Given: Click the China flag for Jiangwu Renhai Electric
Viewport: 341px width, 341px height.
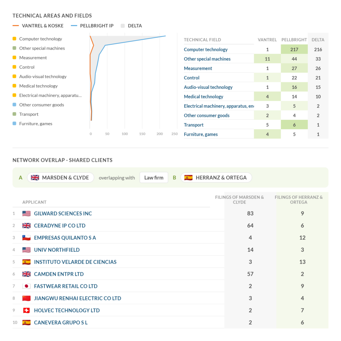Looking at the screenshot, I should [x=26, y=298].
